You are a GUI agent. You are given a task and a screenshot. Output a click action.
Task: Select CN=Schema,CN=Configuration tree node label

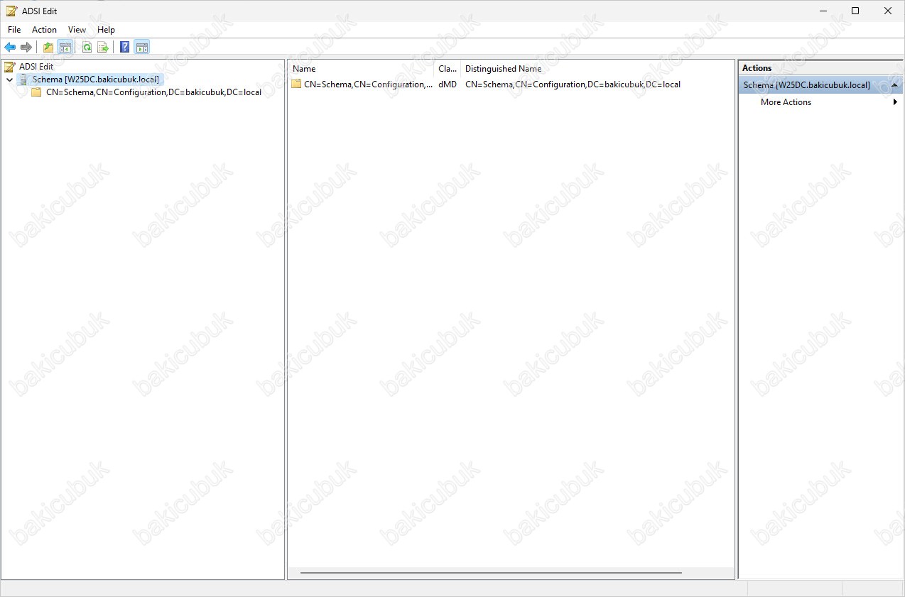(x=153, y=92)
